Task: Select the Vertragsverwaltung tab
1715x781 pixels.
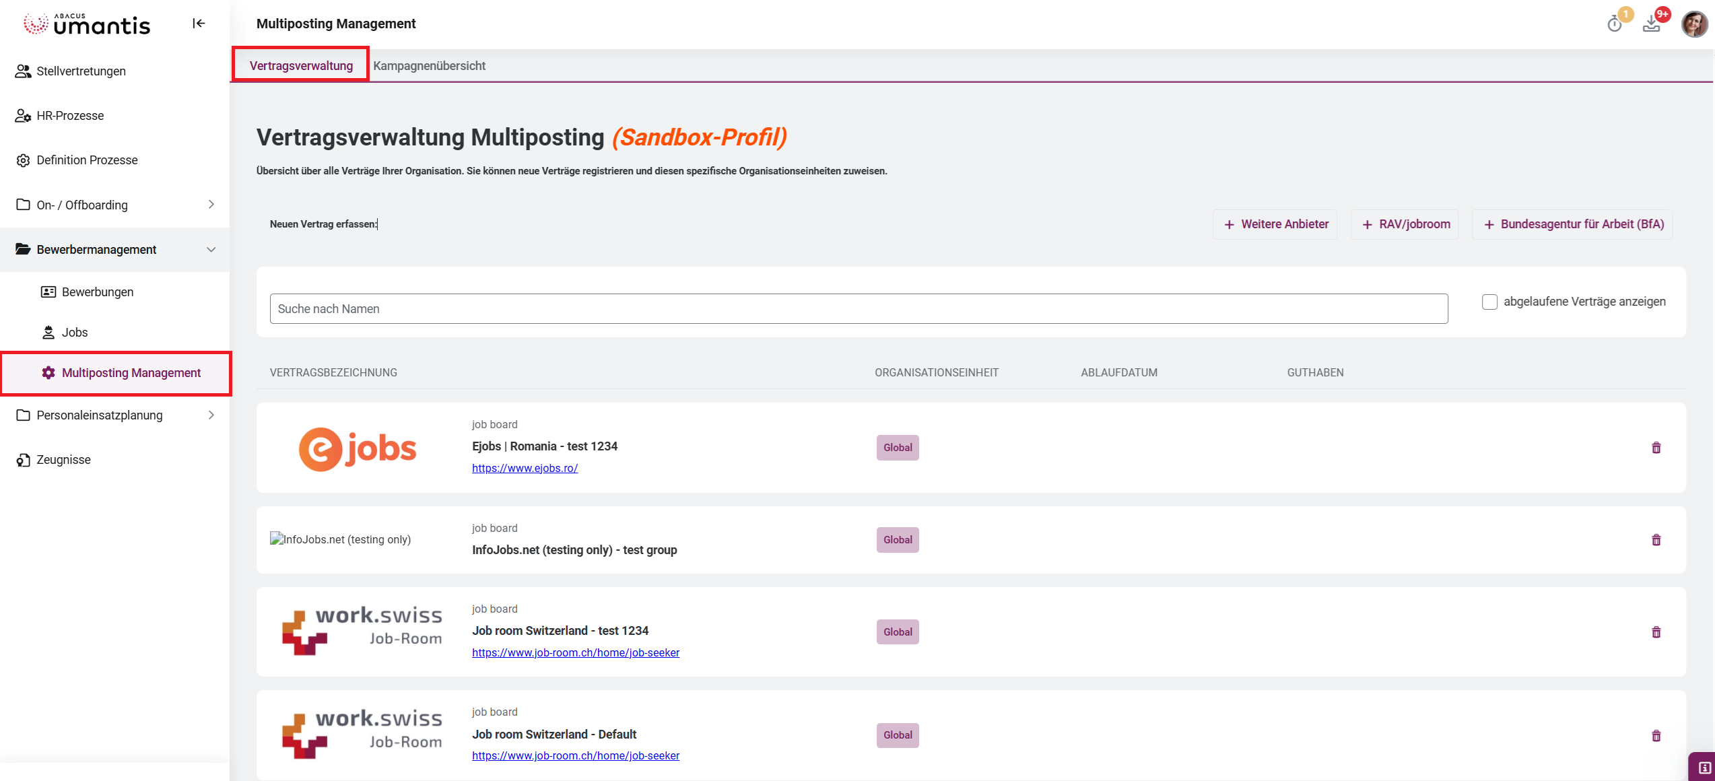Action: coord(301,66)
